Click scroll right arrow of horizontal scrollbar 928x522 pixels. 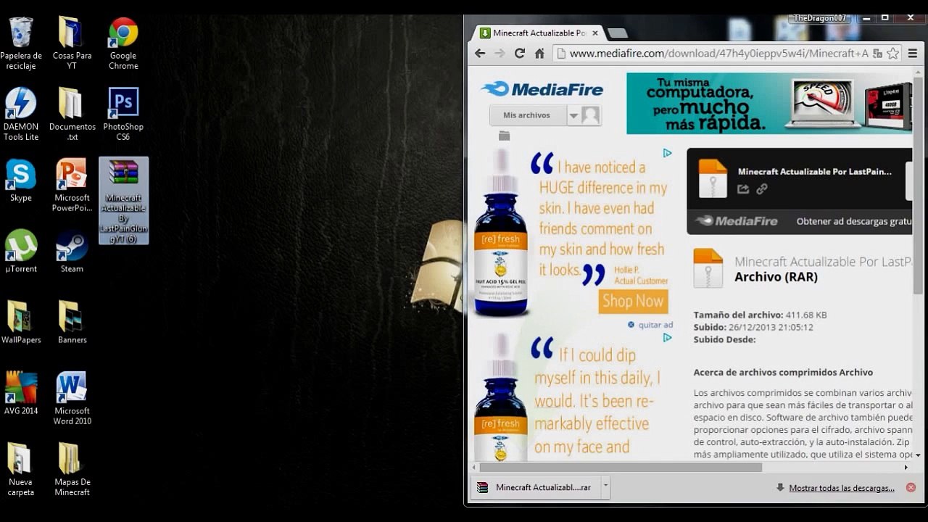pos(906,468)
